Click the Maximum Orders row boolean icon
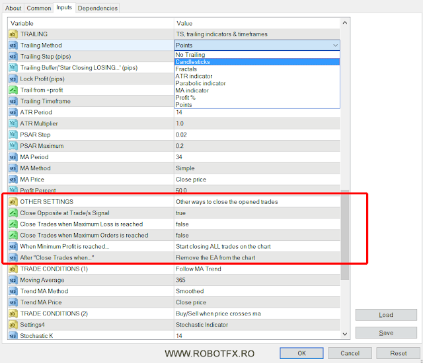Viewport: 423px width, 363px height. click(13, 236)
